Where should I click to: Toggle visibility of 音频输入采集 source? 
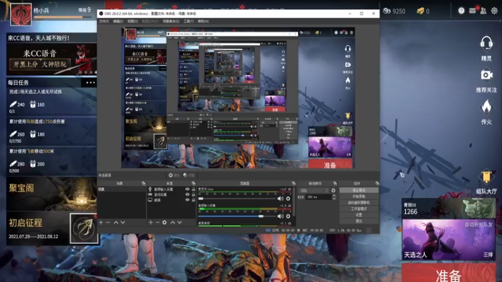(187, 189)
